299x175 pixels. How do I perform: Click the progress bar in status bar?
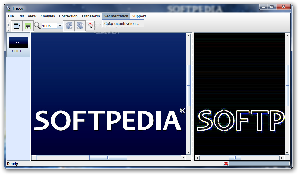pyautogui.click(x=259, y=164)
